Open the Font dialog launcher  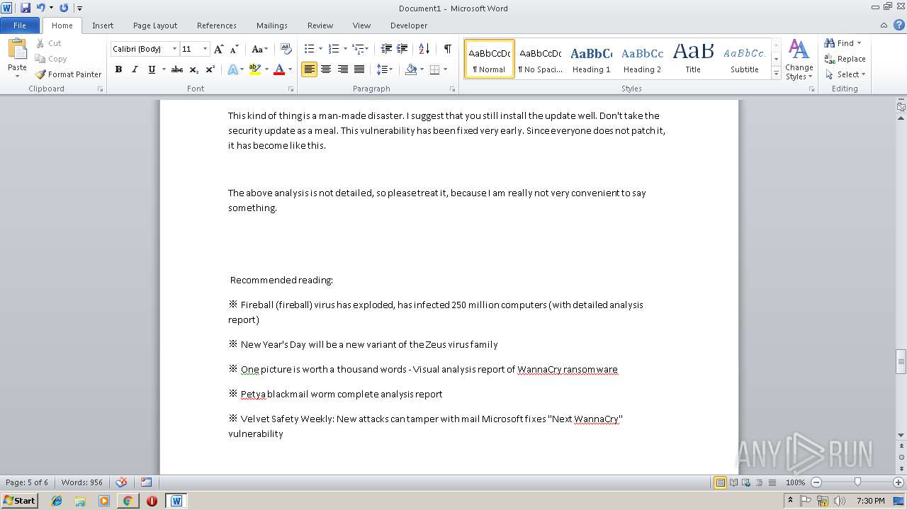coord(291,89)
